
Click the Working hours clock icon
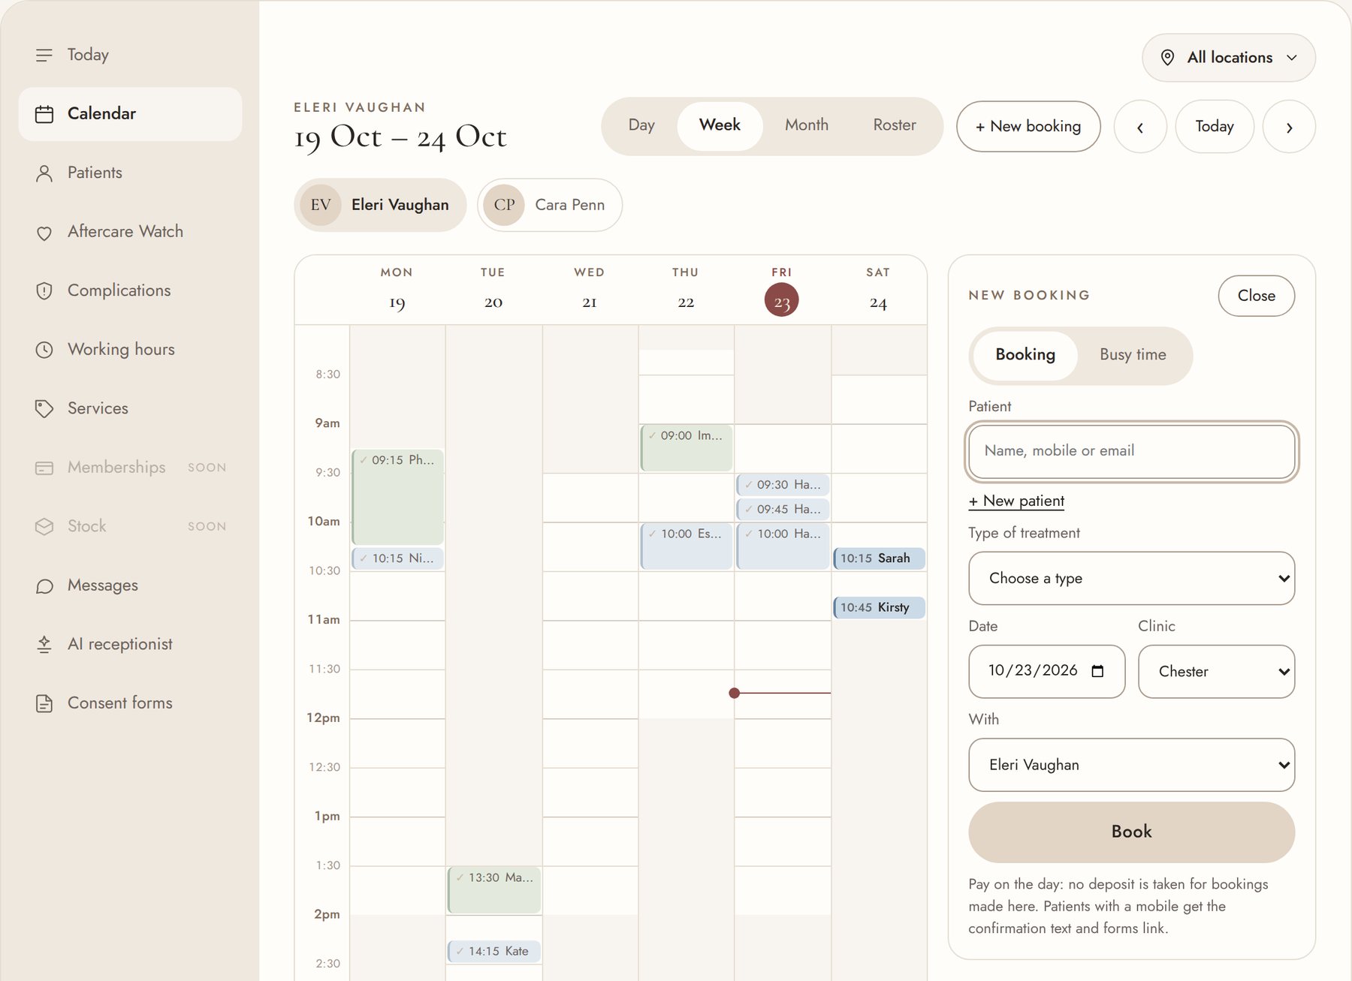point(44,350)
